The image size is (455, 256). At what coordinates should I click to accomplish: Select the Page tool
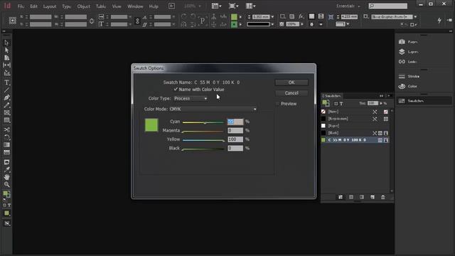click(6, 58)
